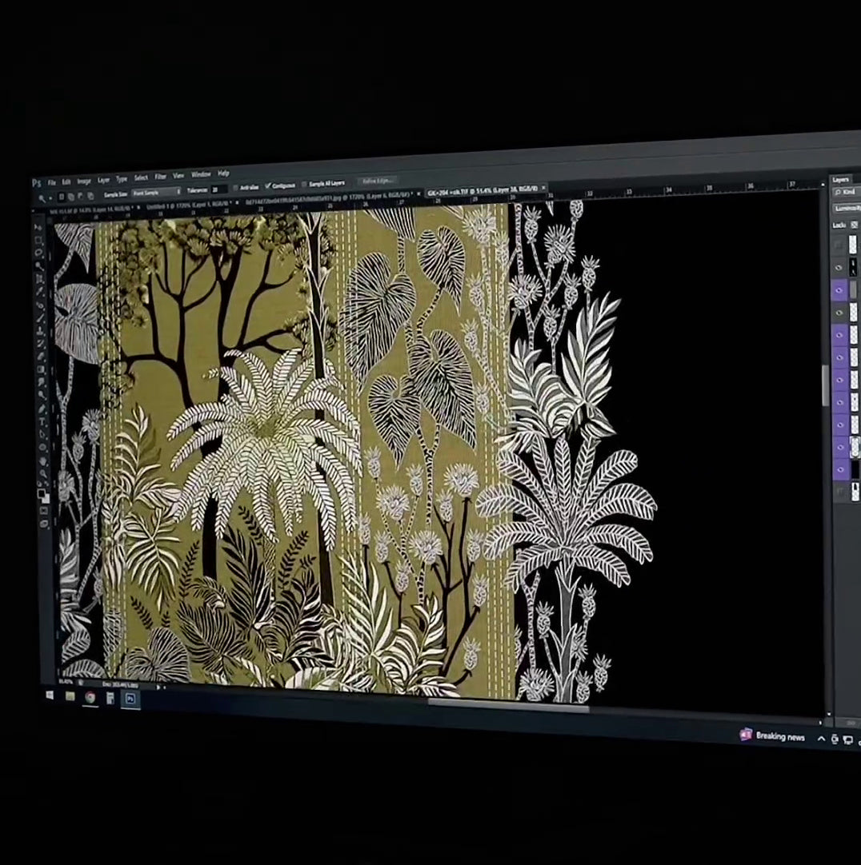Open the Layer menu
Viewport: 861px width, 865px height.
click(104, 180)
